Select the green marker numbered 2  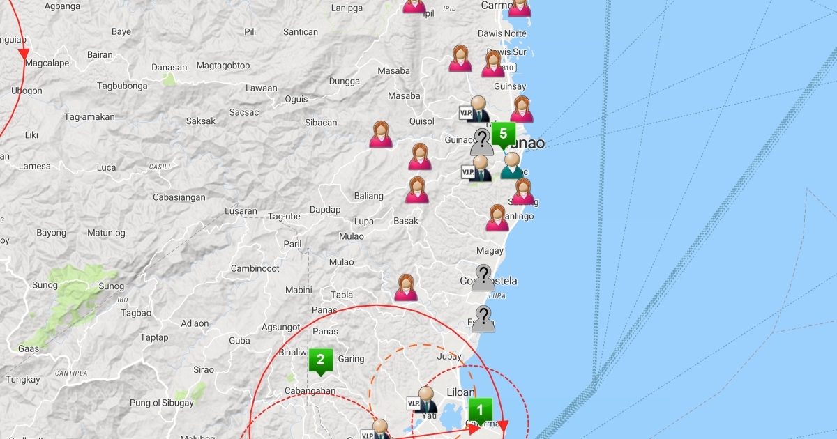click(x=320, y=360)
